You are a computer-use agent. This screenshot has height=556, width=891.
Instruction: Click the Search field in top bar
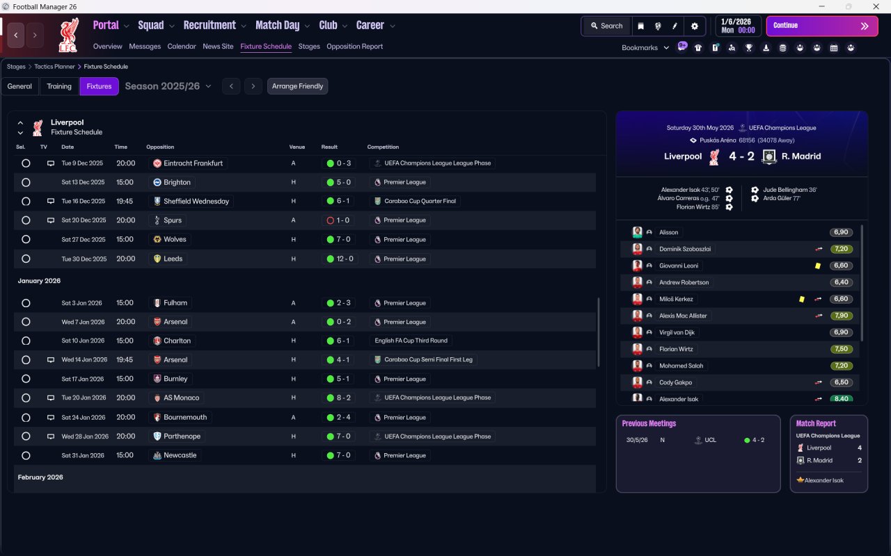coord(606,26)
